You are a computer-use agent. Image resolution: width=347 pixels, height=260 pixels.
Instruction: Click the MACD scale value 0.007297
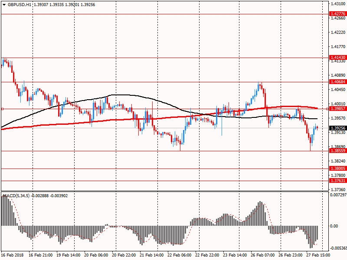tap(338, 195)
